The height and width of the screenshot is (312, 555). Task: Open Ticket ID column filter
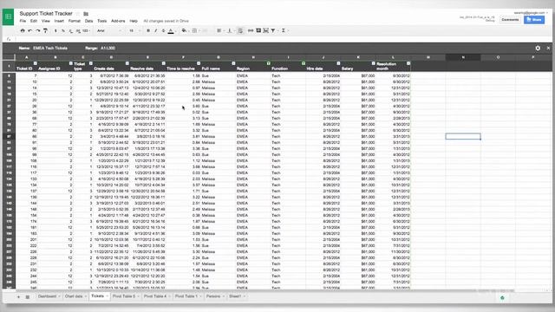tap(35, 63)
